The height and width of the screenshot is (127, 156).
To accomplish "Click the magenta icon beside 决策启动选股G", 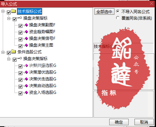I will (x=26, y=86).
